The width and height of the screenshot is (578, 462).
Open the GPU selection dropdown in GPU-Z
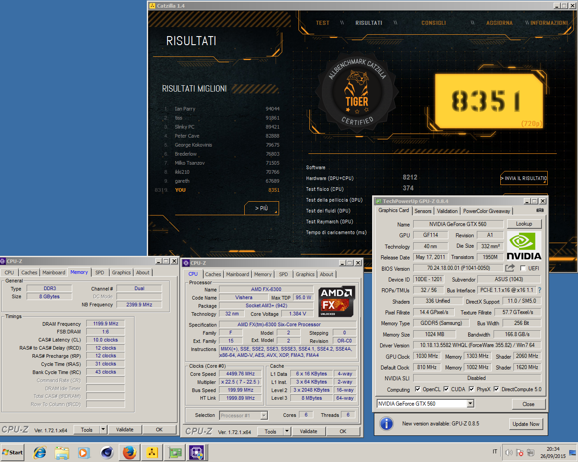pos(471,403)
